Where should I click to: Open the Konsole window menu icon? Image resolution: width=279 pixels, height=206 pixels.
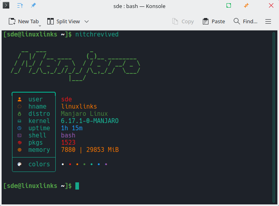6,6
